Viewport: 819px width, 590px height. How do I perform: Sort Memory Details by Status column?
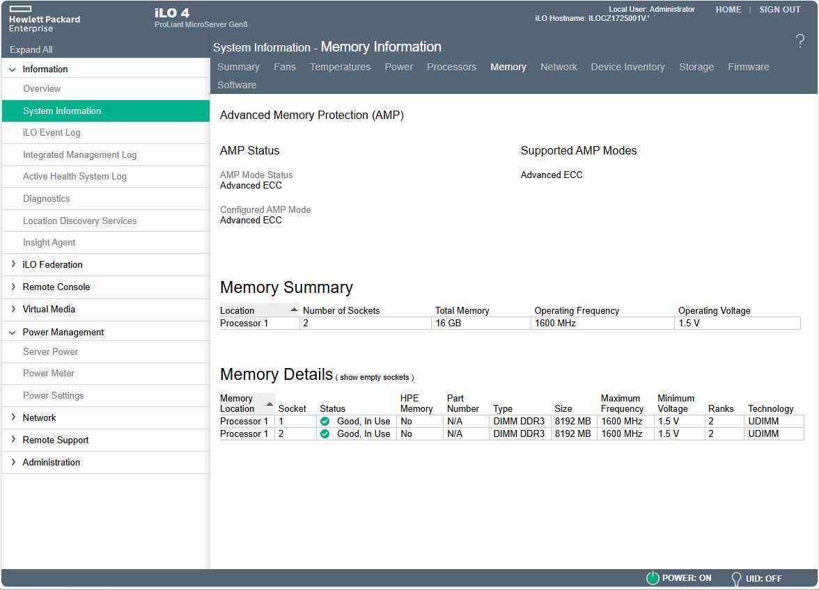tap(332, 408)
